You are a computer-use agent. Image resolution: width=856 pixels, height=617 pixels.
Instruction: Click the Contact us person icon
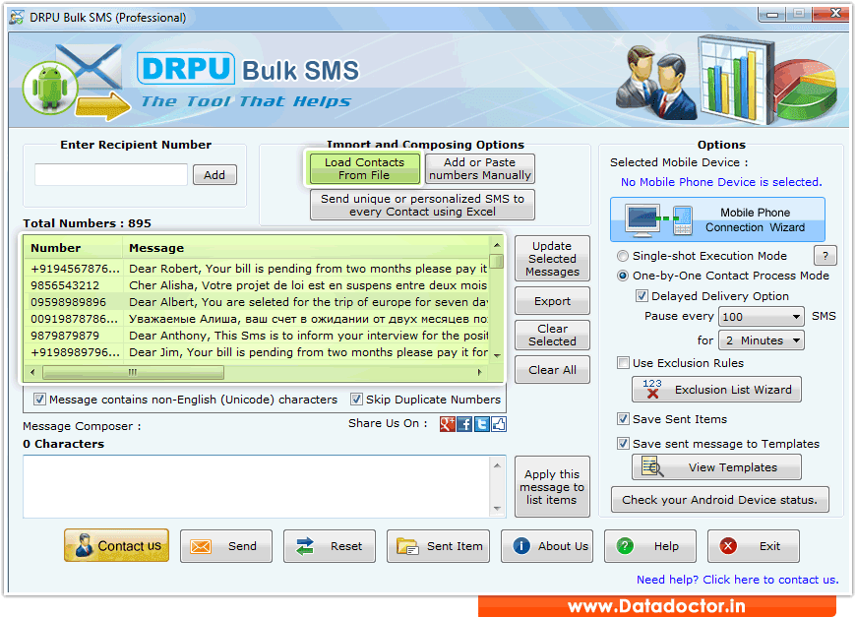pyautogui.click(x=84, y=545)
